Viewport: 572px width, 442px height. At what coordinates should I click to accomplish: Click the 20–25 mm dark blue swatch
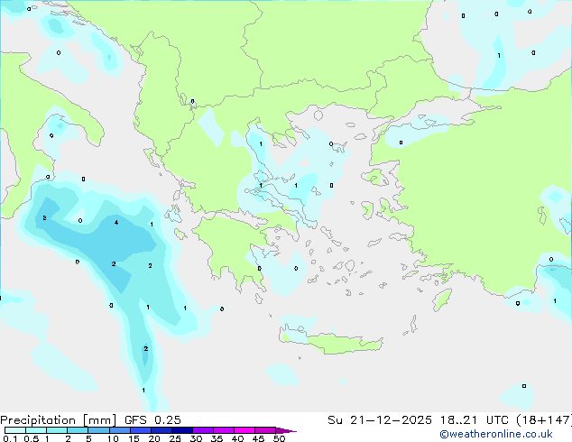(161, 430)
